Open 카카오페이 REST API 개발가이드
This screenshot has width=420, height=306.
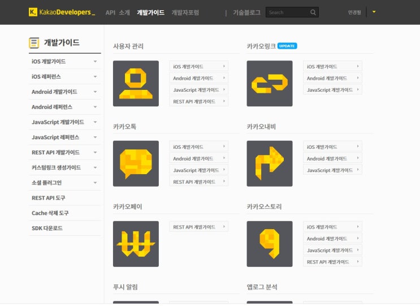pyautogui.click(x=198, y=227)
